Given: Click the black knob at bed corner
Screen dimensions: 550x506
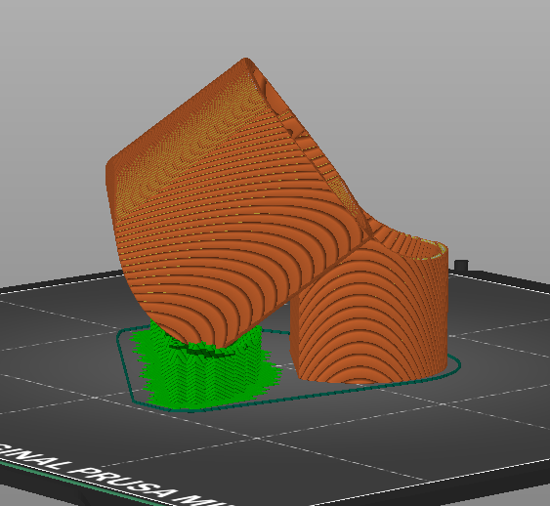Looking at the screenshot, I should pyautogui.click(x=461, y=266).
